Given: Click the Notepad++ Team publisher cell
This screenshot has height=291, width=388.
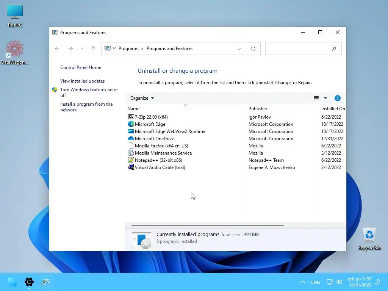Looking at the screenshot, I should (266, 160).
